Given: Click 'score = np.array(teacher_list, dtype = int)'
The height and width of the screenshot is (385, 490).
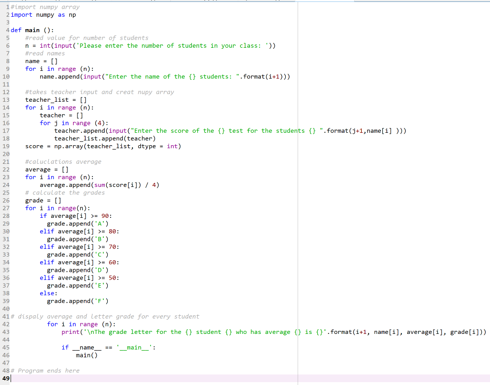Looking at the screenshot, I should [103, 146].
